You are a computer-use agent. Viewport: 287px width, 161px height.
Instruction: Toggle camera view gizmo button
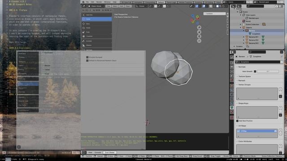tap(199, 36)
